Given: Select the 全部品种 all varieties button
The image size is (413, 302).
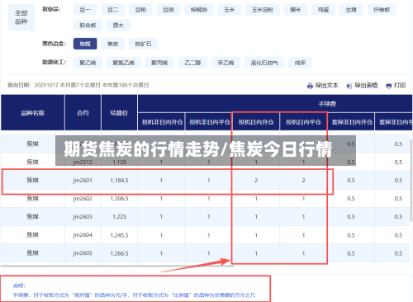Looking at the screenshot, I should pos(21,17).
